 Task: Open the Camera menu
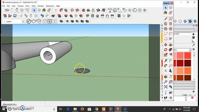click(x=20, y=6)
